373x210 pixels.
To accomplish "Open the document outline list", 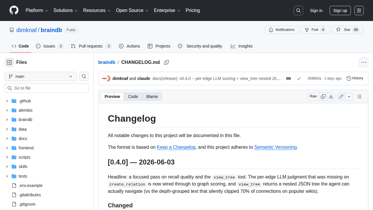I will [x=359, y=97].
